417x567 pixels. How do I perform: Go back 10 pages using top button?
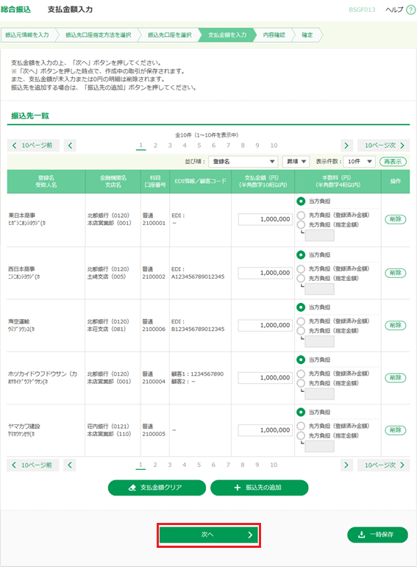click(33, 146)
